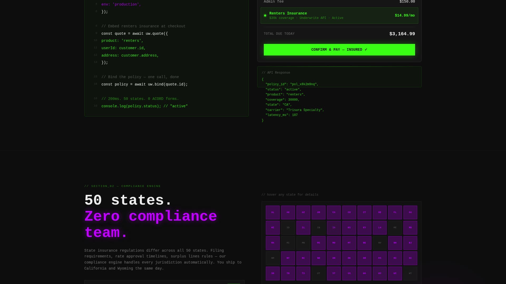Screen dimensions: 506x284
Task: Click the $3,164.99 total amount
Action: tap(402, 34)
